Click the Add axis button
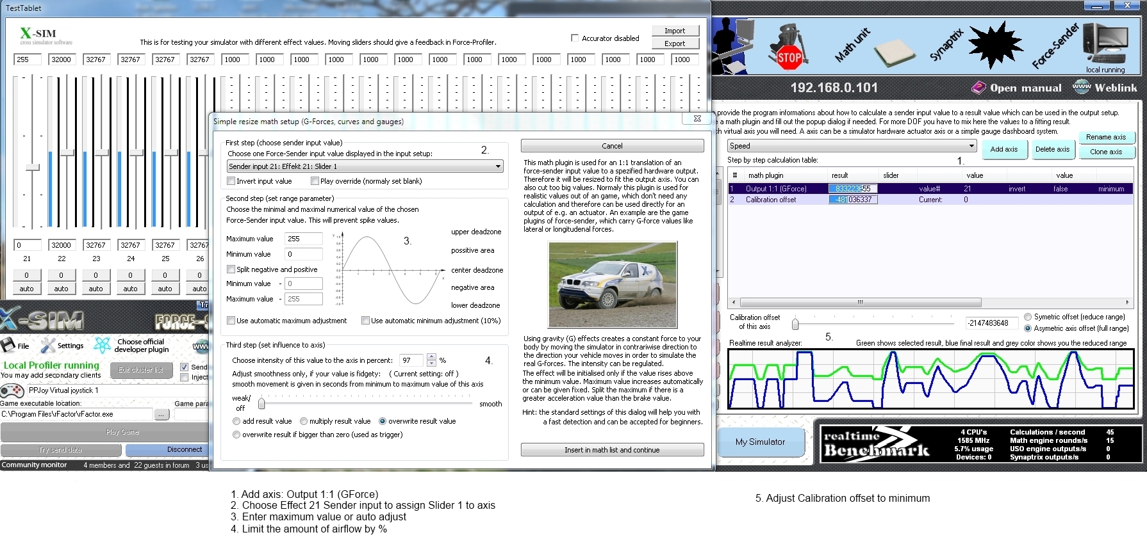Screen dimensions: 1147x544 click(1003, 149)
